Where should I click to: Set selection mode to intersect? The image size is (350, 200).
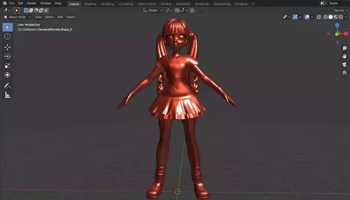click(x=46, y=10)
